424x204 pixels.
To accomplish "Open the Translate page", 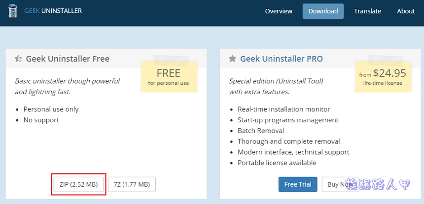I will pyautogui.click(x=368, y=11).
